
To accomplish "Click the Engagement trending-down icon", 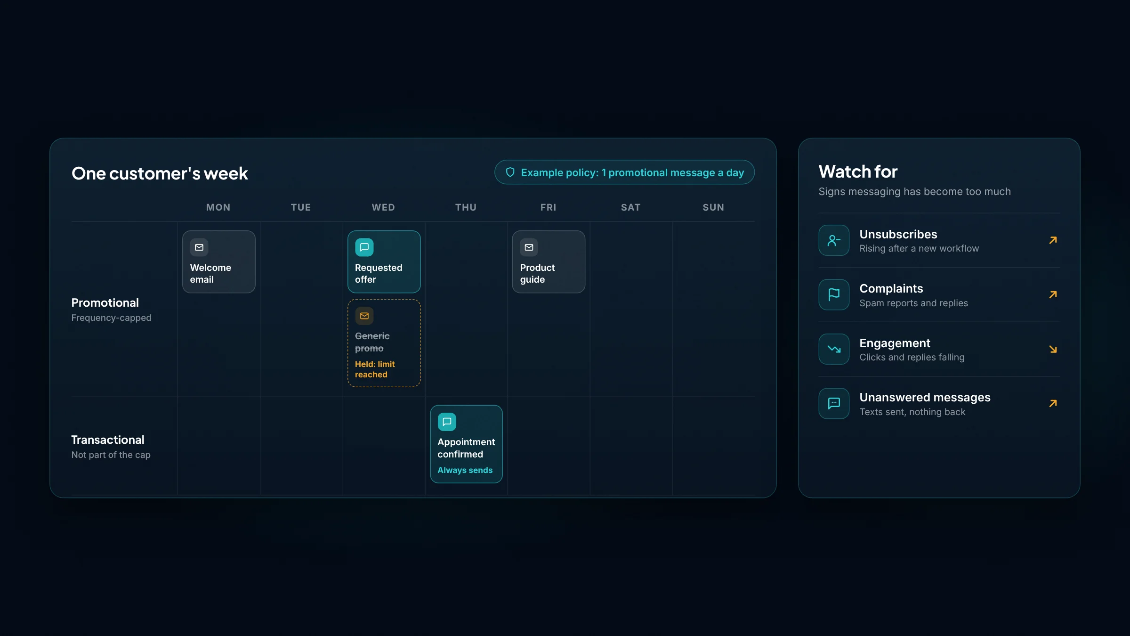I will (834, 349).
